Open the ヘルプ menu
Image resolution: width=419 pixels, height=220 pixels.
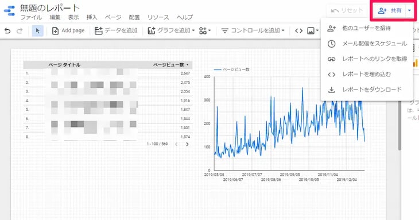(185, 17)
